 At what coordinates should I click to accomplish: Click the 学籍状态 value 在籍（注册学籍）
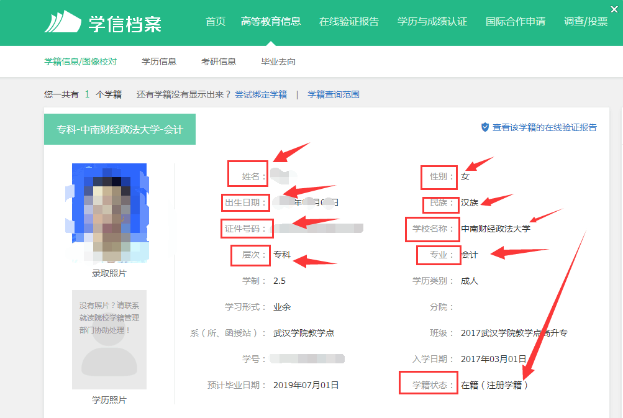point(494,386)
